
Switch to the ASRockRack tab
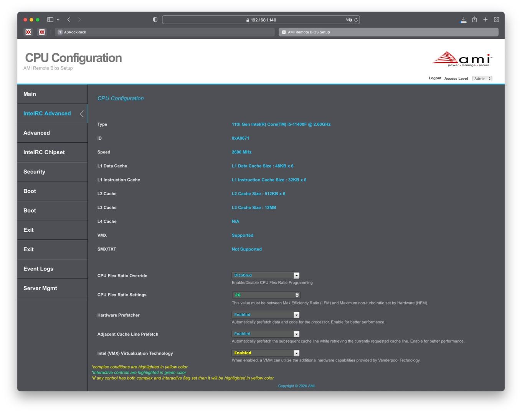point(165,32)
